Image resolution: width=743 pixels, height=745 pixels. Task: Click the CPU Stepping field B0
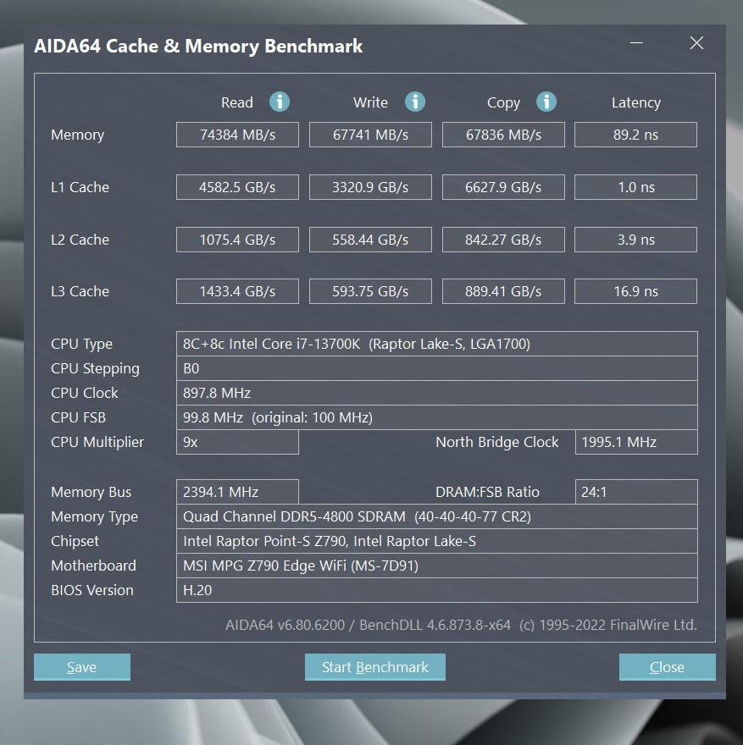tap(437, 369)
